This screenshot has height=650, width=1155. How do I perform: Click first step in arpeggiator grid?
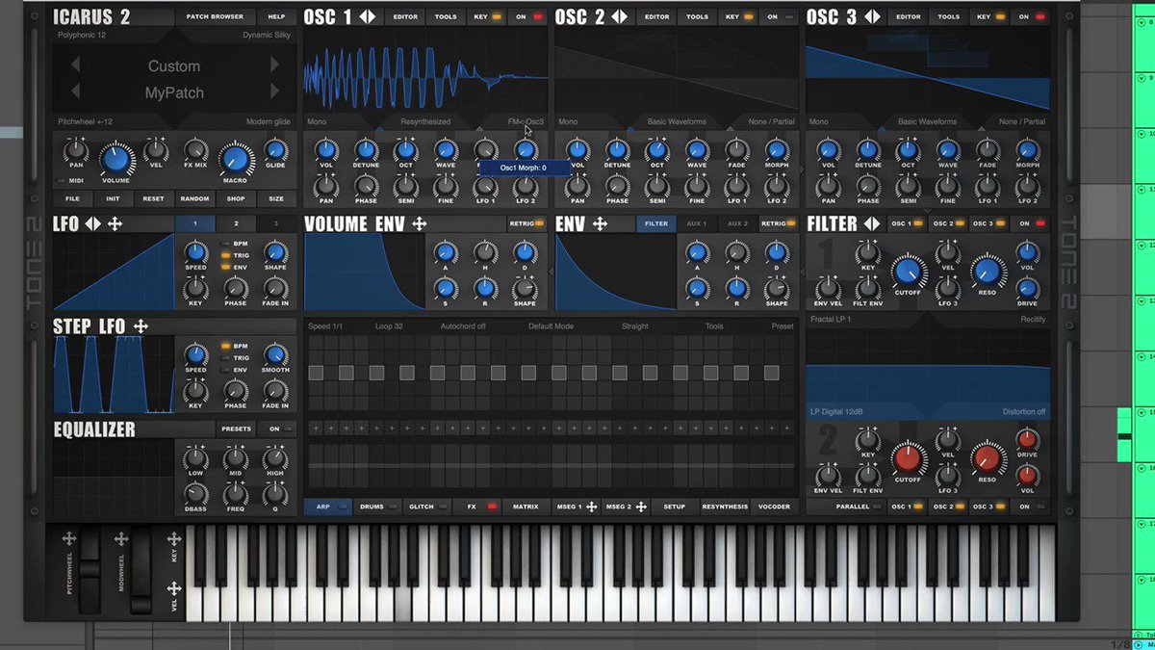(x=315, y=372)
